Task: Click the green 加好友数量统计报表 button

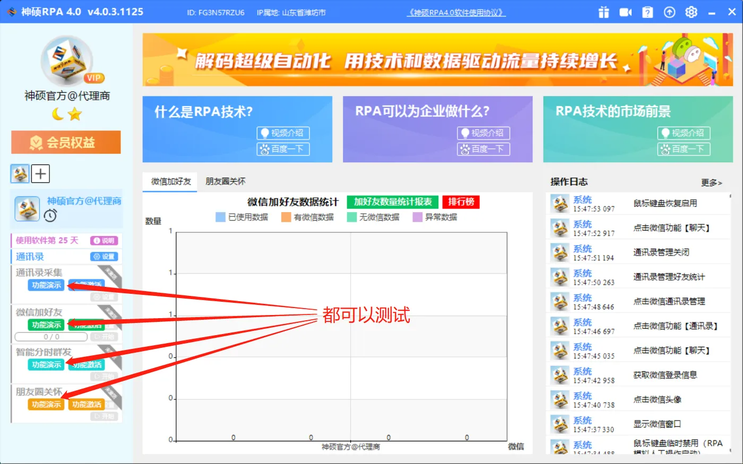Action: click(x=393, y=202)
